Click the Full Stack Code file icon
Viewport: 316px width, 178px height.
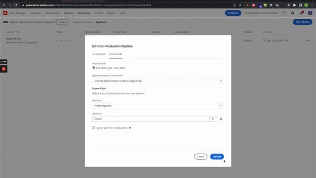(x=94, y=68)
